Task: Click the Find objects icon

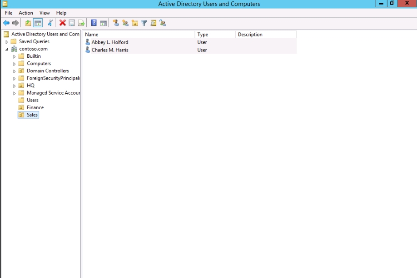Action: 154,23
